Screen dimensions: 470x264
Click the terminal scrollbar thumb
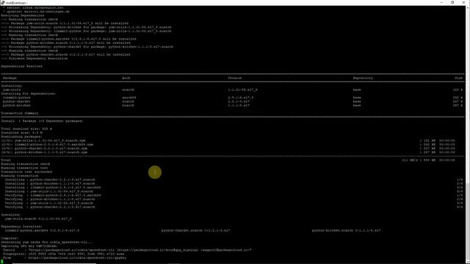tap(468, 221)
